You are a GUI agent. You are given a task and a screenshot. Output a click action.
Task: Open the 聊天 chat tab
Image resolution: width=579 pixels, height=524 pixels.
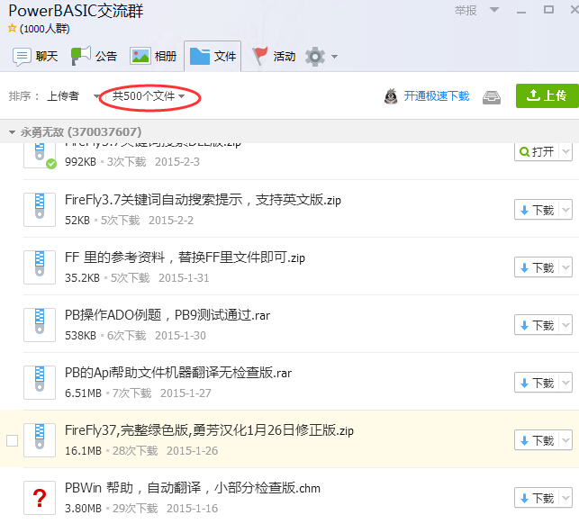point(35,57)
